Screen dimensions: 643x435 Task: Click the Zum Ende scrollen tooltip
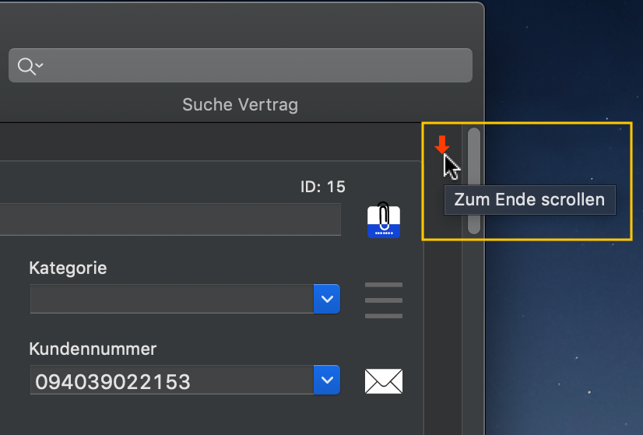click(530, 200)
